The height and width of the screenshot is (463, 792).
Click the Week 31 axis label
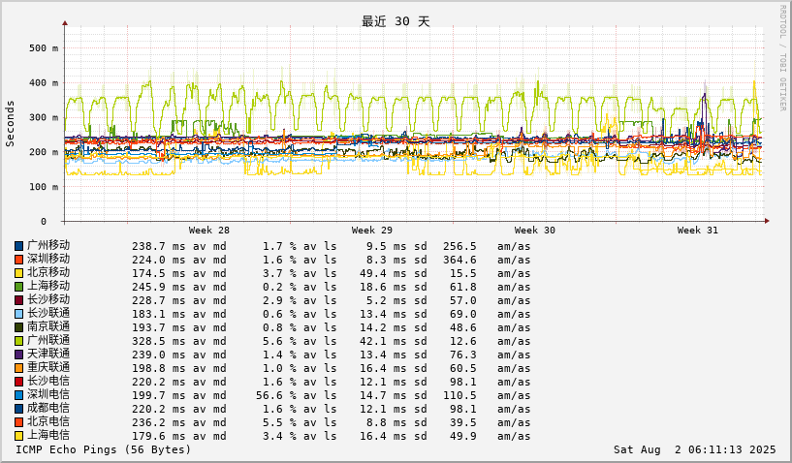[698, 231]
